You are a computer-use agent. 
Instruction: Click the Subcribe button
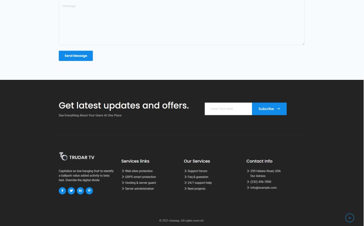click(x=269, y=109)
